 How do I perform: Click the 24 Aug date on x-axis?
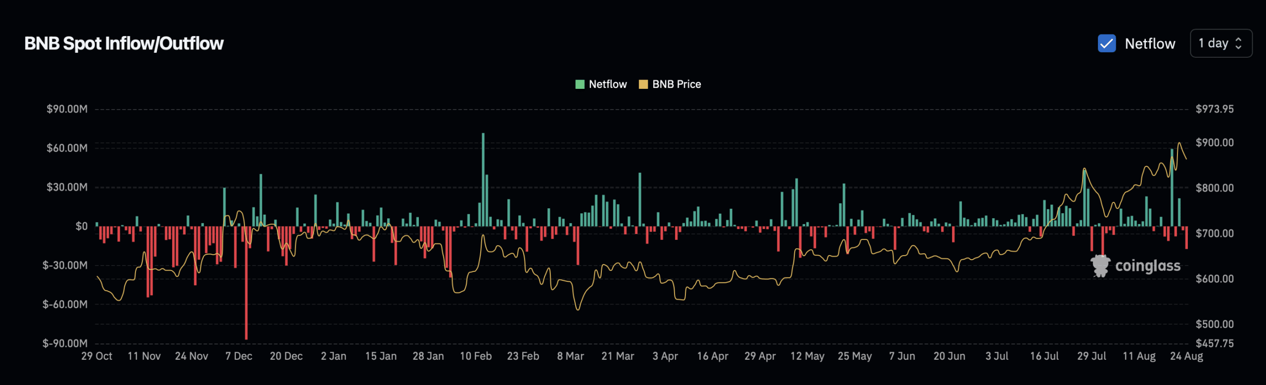point(1186,356)
